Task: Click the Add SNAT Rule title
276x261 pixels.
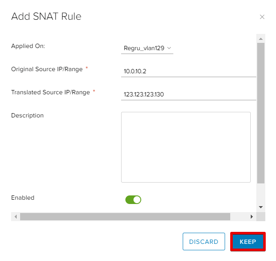Action: [46, 16]
